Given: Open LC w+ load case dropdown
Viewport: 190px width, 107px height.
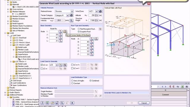Looking at the screenshot, I should (57, 65).
